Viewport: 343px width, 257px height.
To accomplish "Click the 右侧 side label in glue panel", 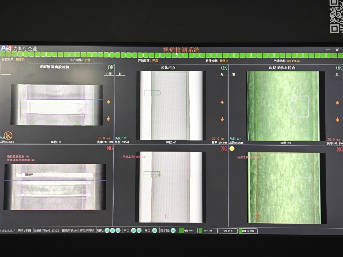I will tap(109, 74).
